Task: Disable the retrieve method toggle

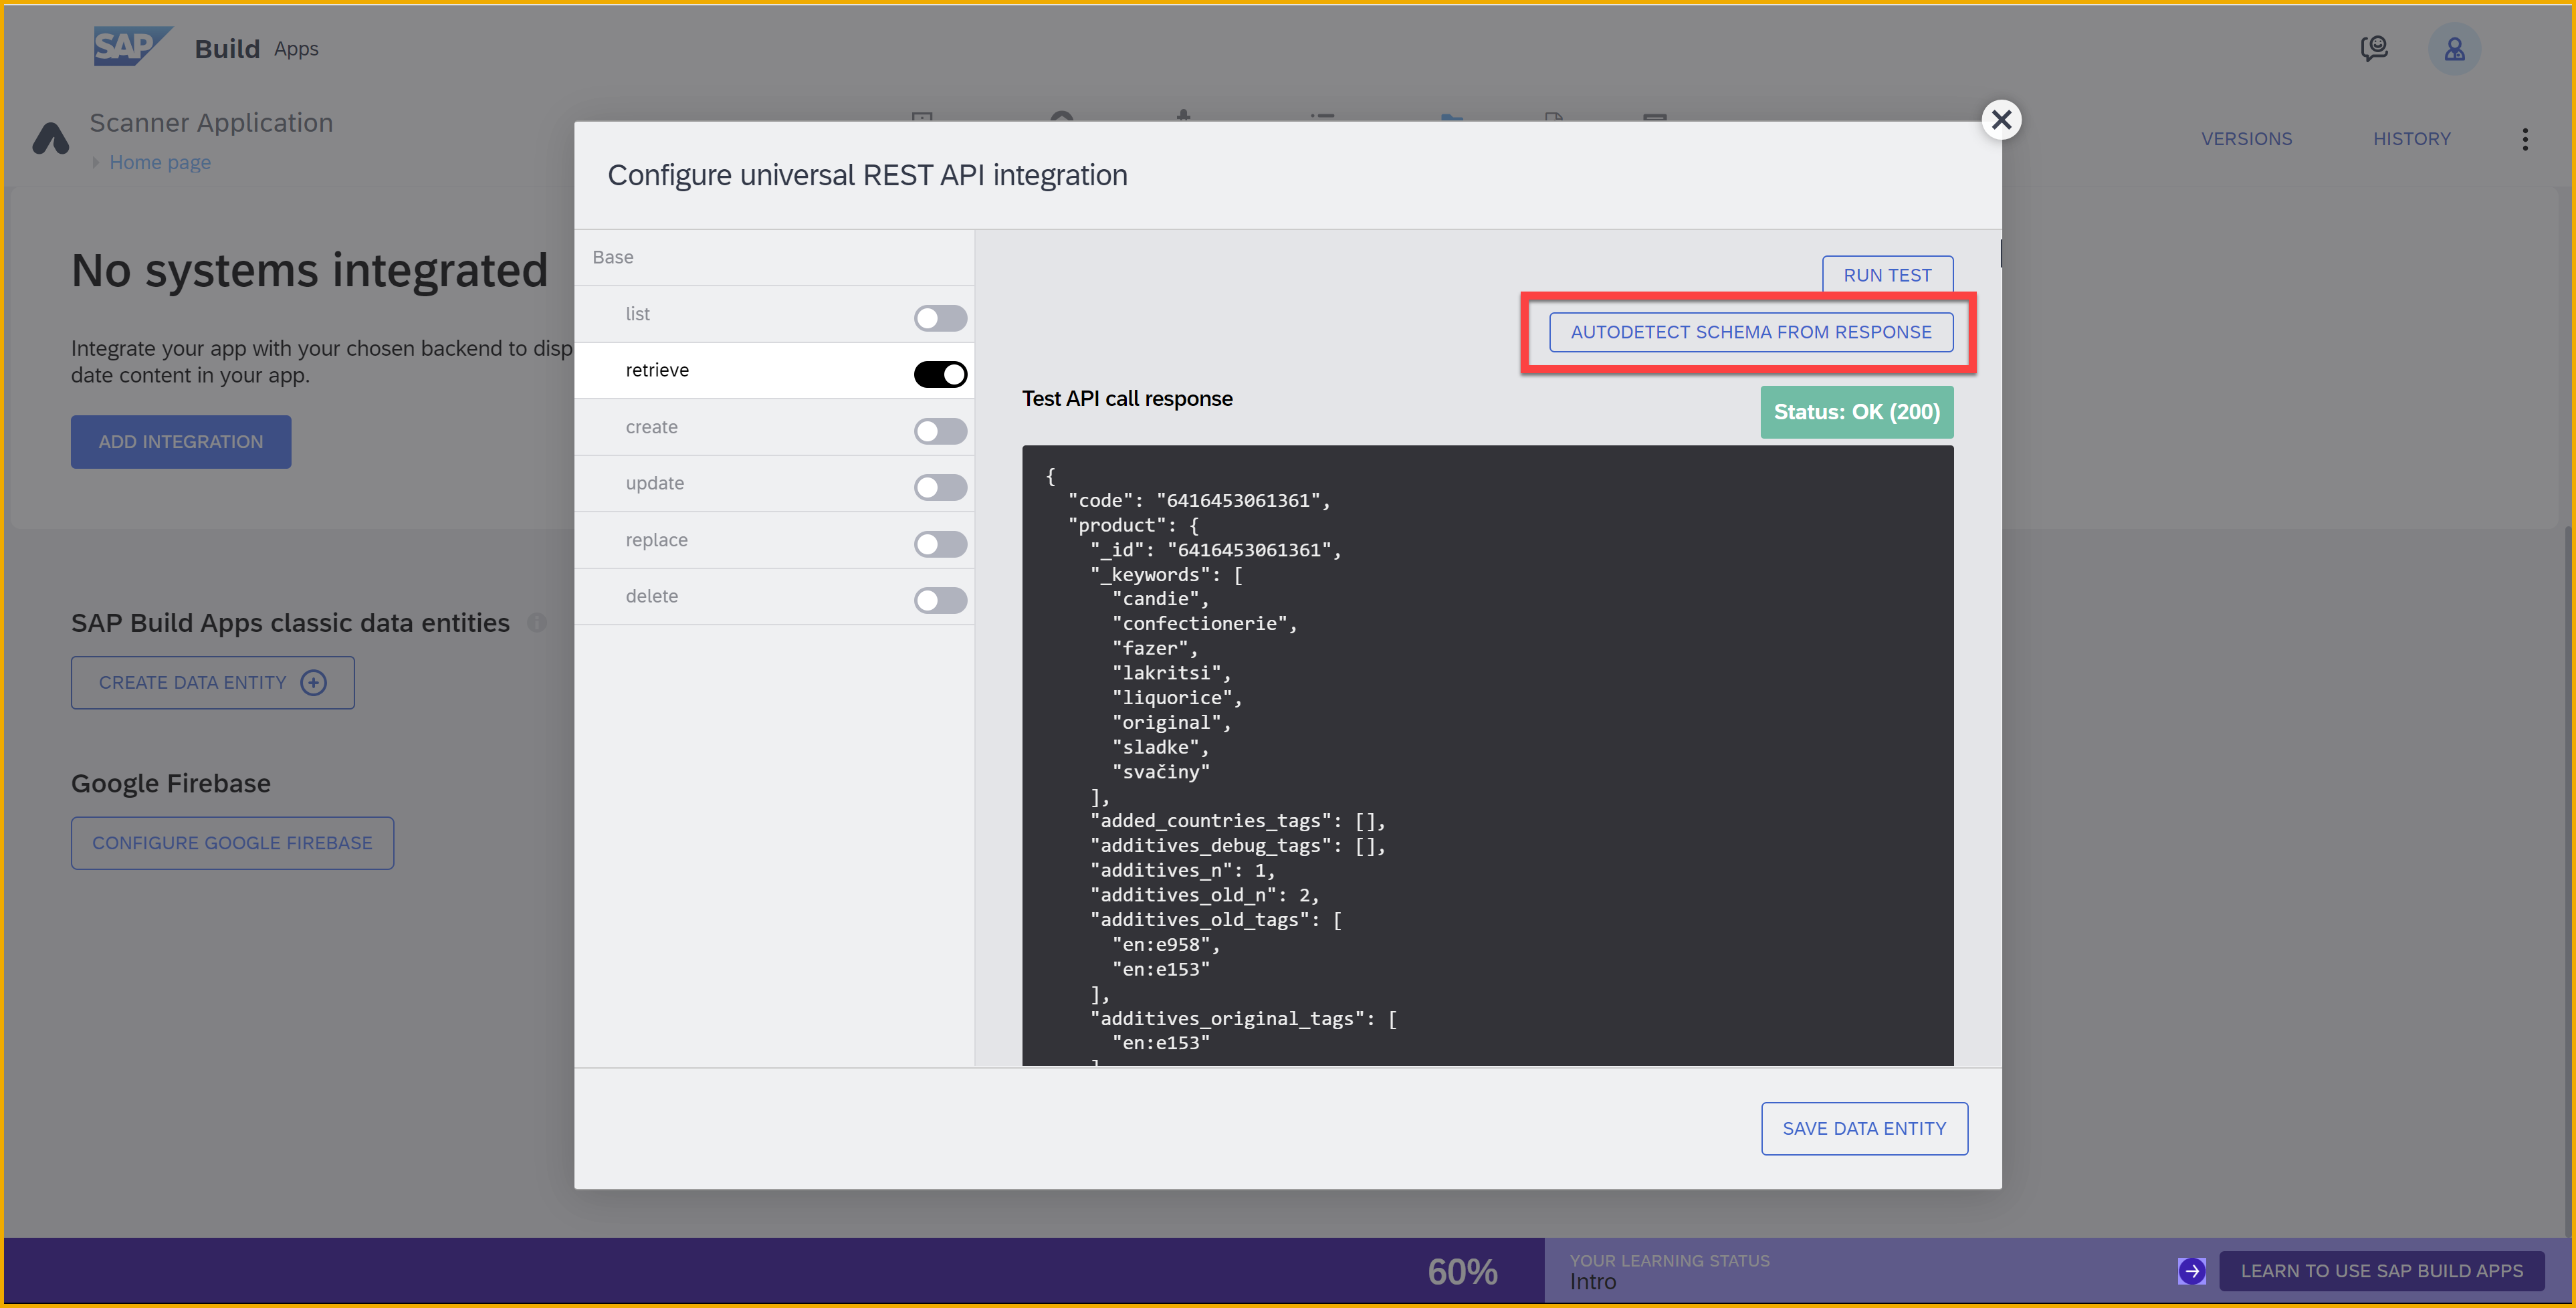Action: pos(940,374)
